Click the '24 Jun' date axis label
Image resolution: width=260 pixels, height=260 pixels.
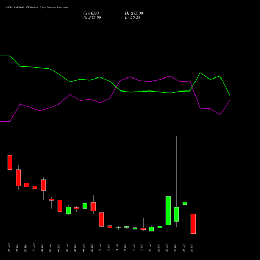tap(9, 248)
